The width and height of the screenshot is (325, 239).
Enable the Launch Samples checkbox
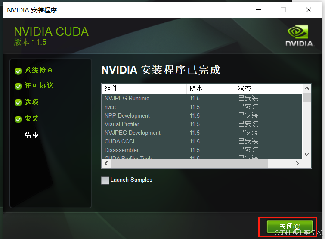coord(105,180)
